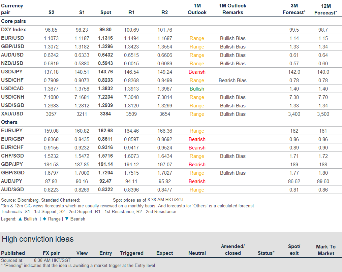This screenshot has height=272, width=342.
Task: Select the XAU/USD spot value 3384
Action: [105, 113]
